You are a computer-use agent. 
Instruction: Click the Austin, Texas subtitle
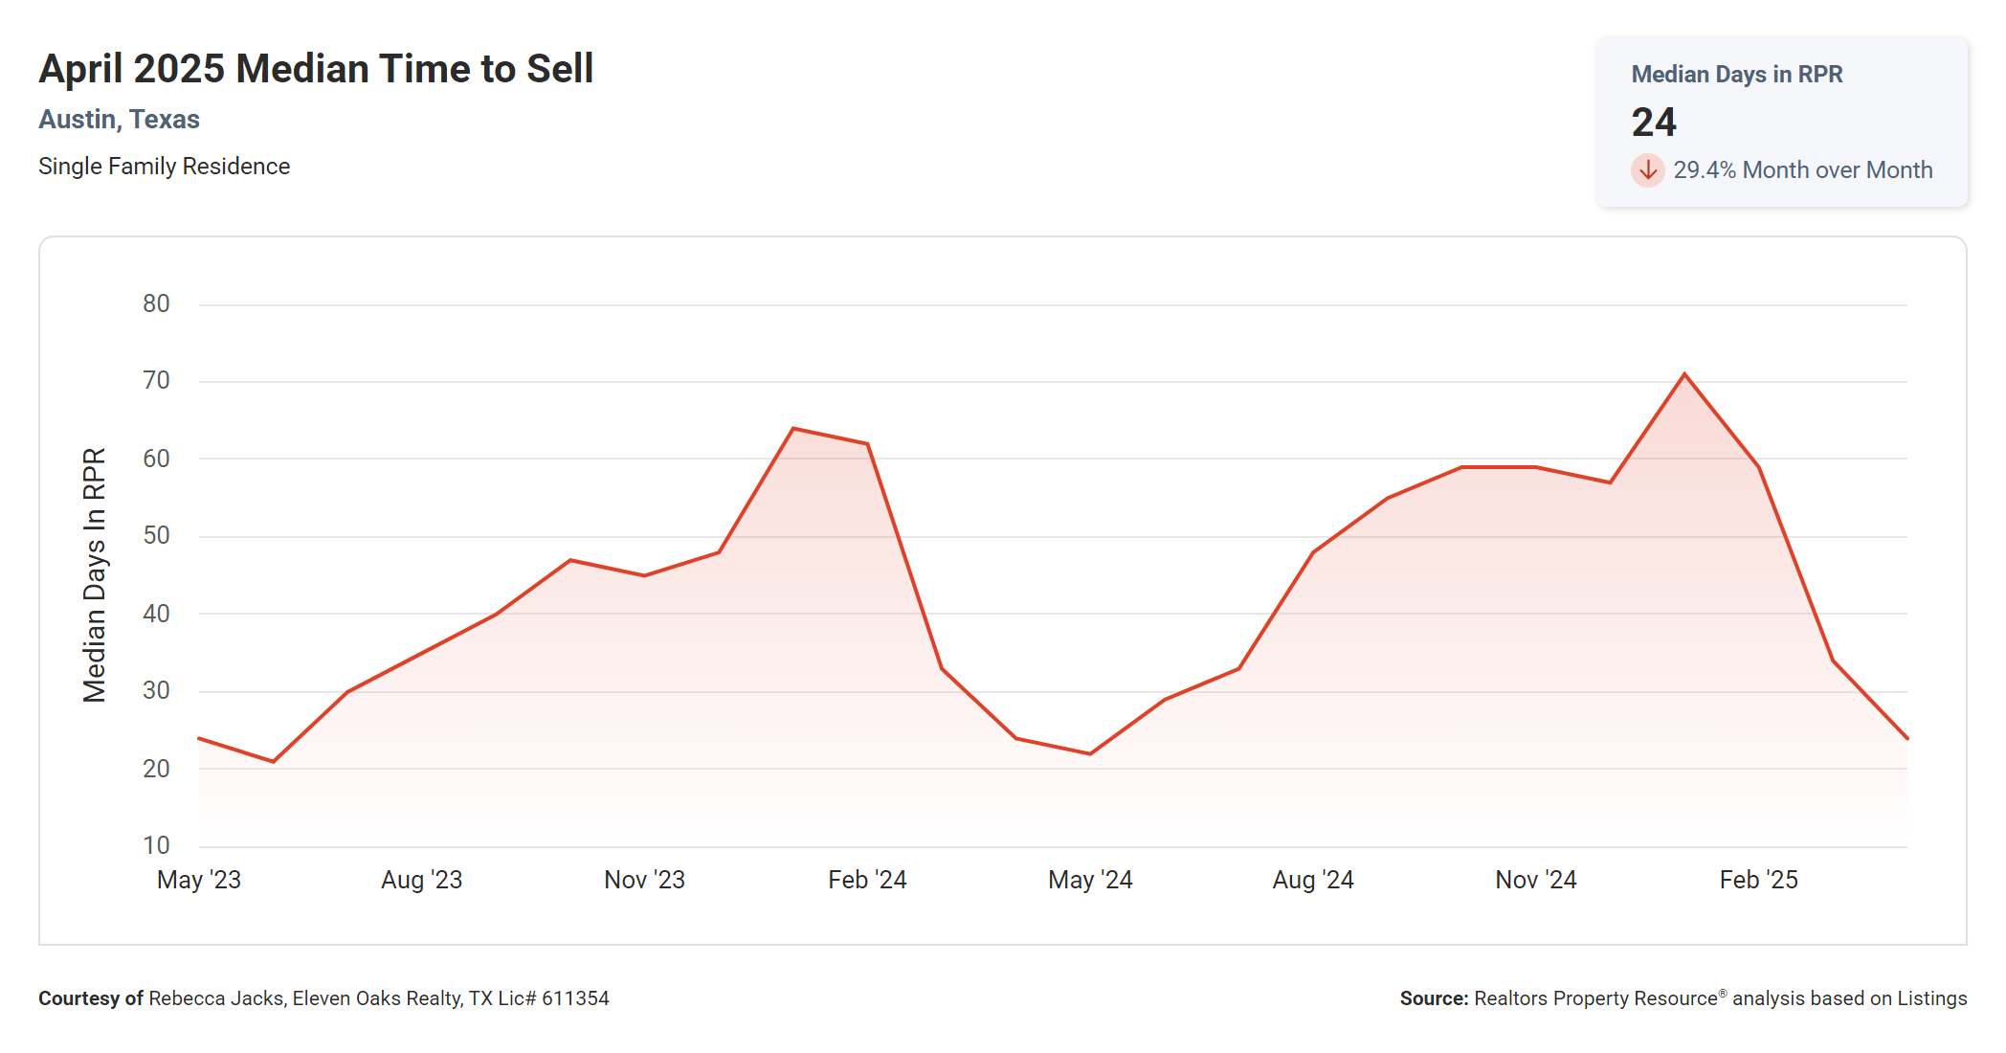pyautogui.click(x=119, y=120)
